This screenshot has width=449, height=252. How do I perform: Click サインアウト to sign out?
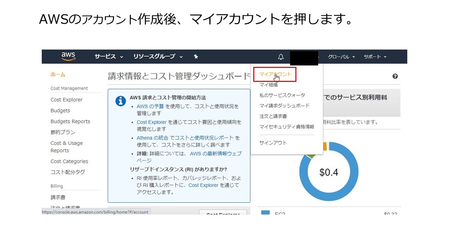click(273, 143)
